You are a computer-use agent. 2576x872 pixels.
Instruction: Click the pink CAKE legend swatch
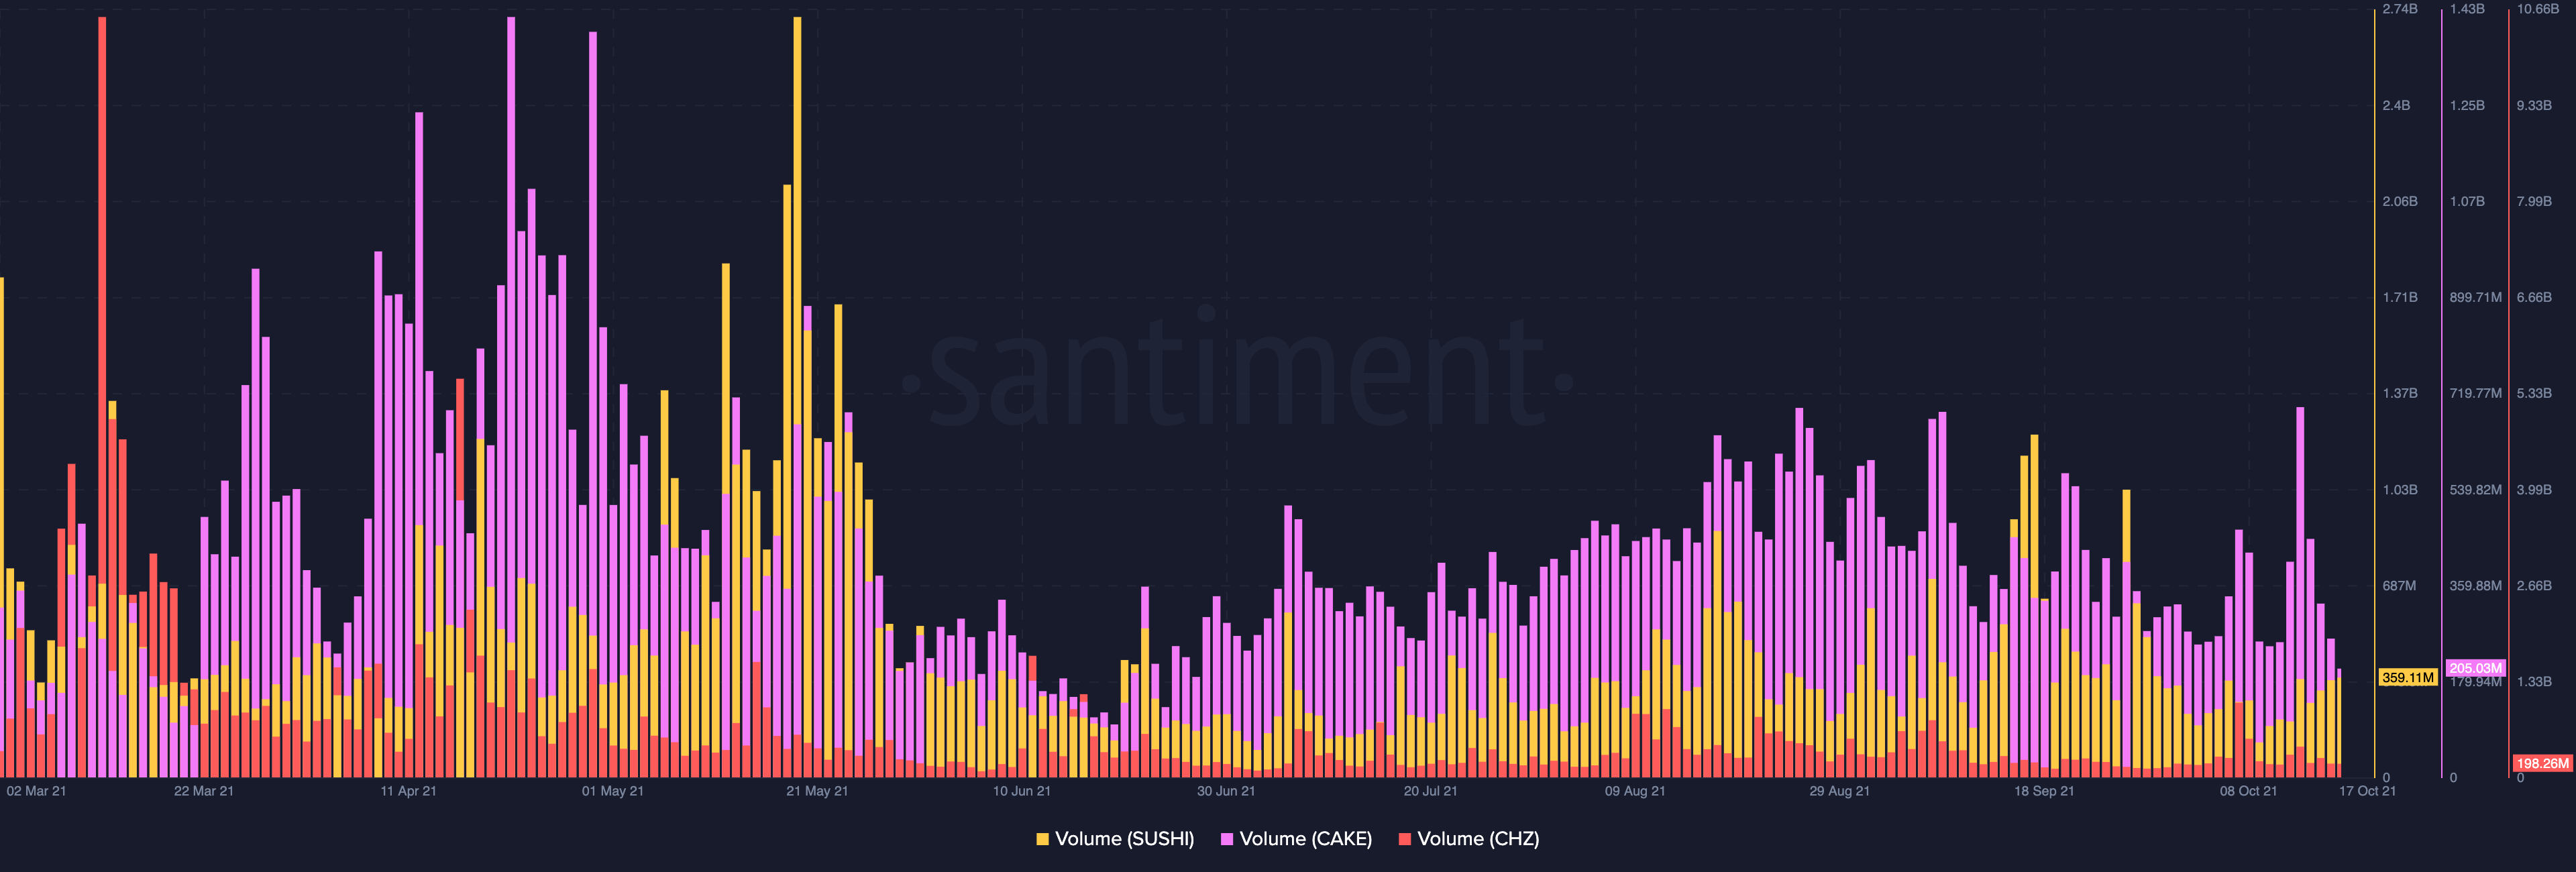click(x=1226, y=839)
